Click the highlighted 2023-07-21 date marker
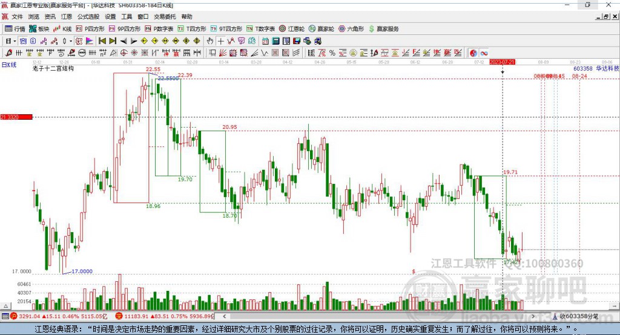 point(502,62)
